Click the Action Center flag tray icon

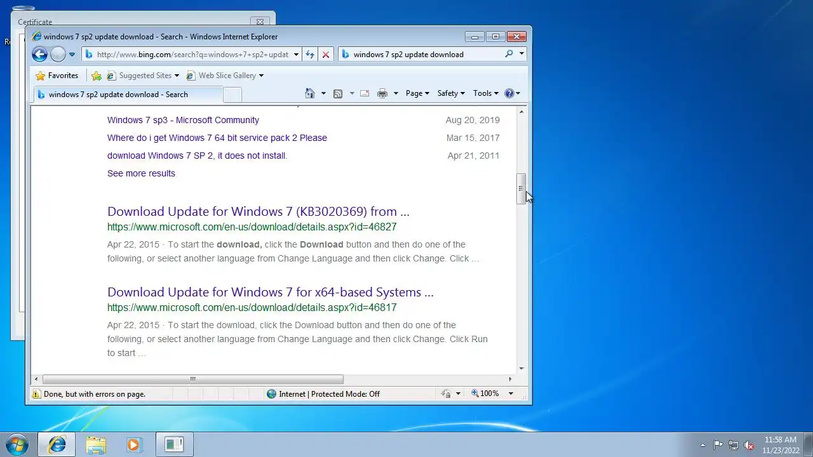pyautogui.click(x=718, y=445)
